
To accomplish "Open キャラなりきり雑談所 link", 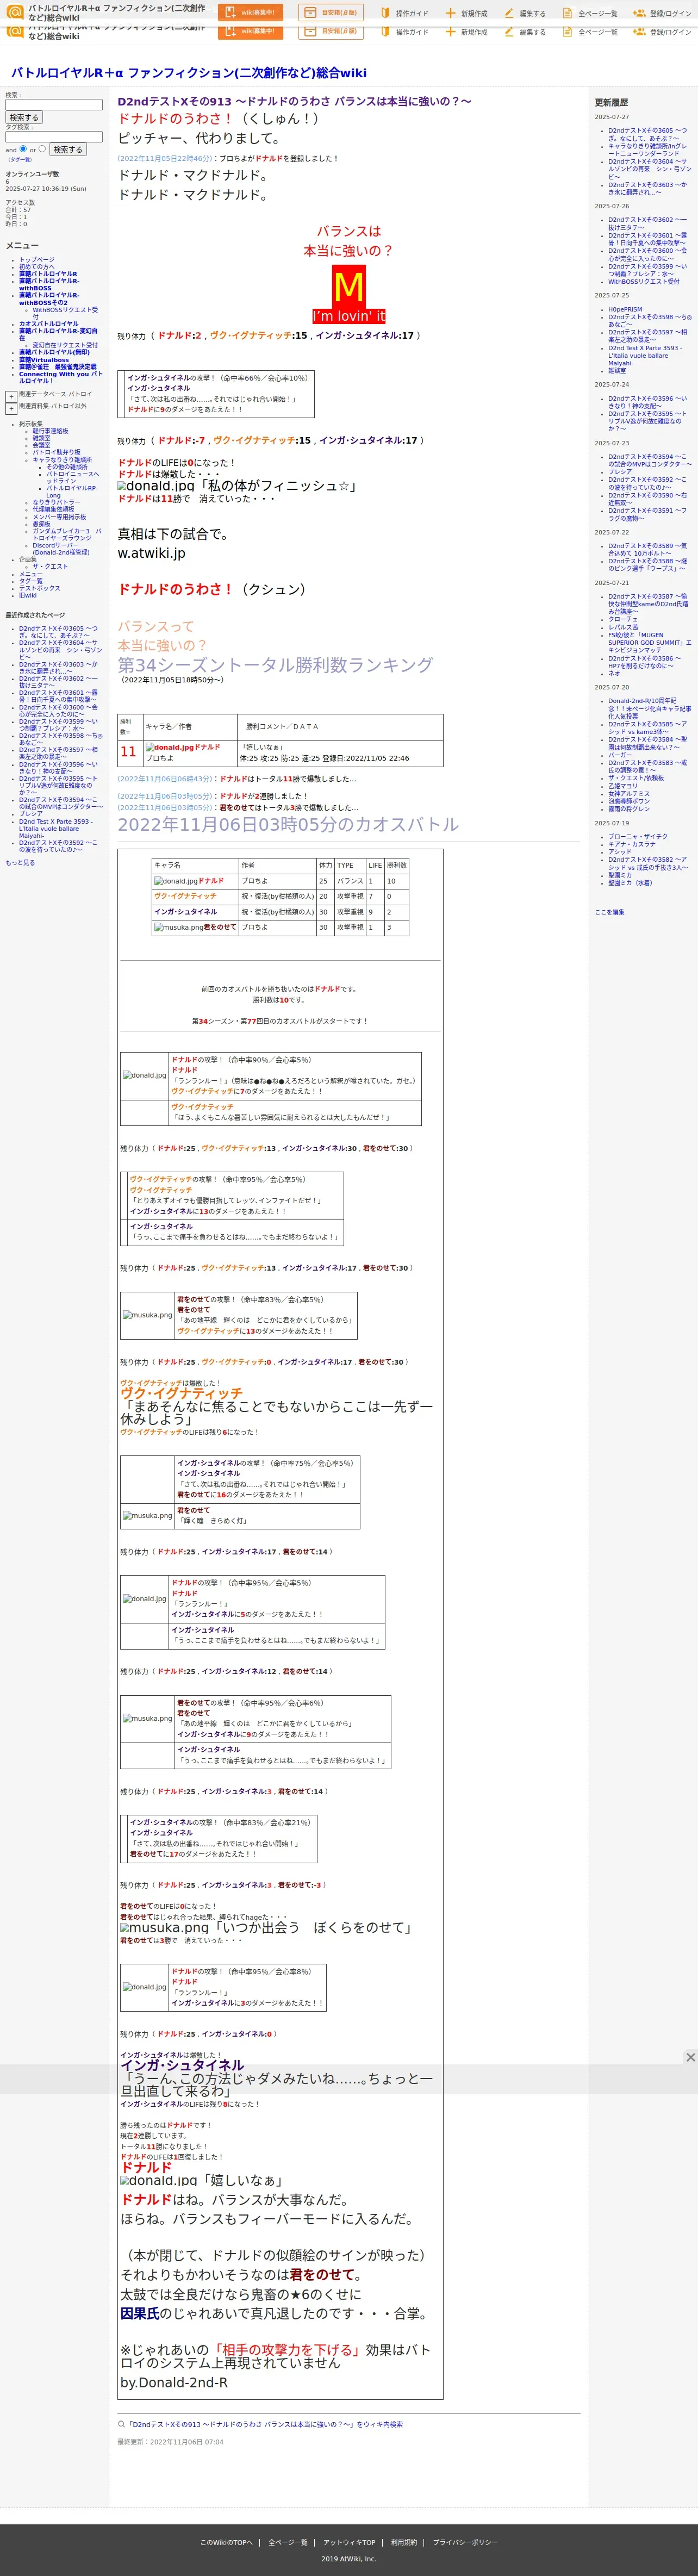I will tap(62, 460).
